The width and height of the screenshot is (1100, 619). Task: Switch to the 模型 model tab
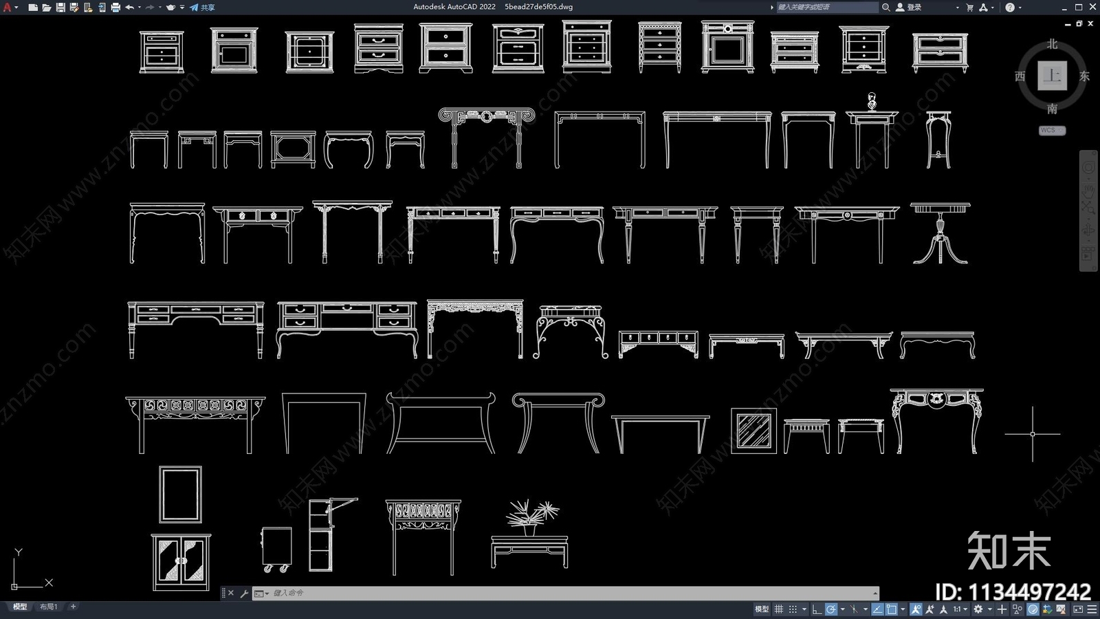(x=20, y=607)
